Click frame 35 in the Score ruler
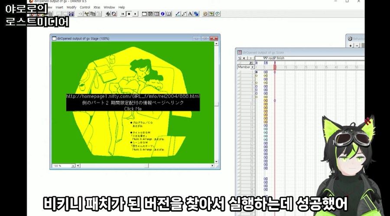Screen dimensions: 390x216 click(326, 67)
